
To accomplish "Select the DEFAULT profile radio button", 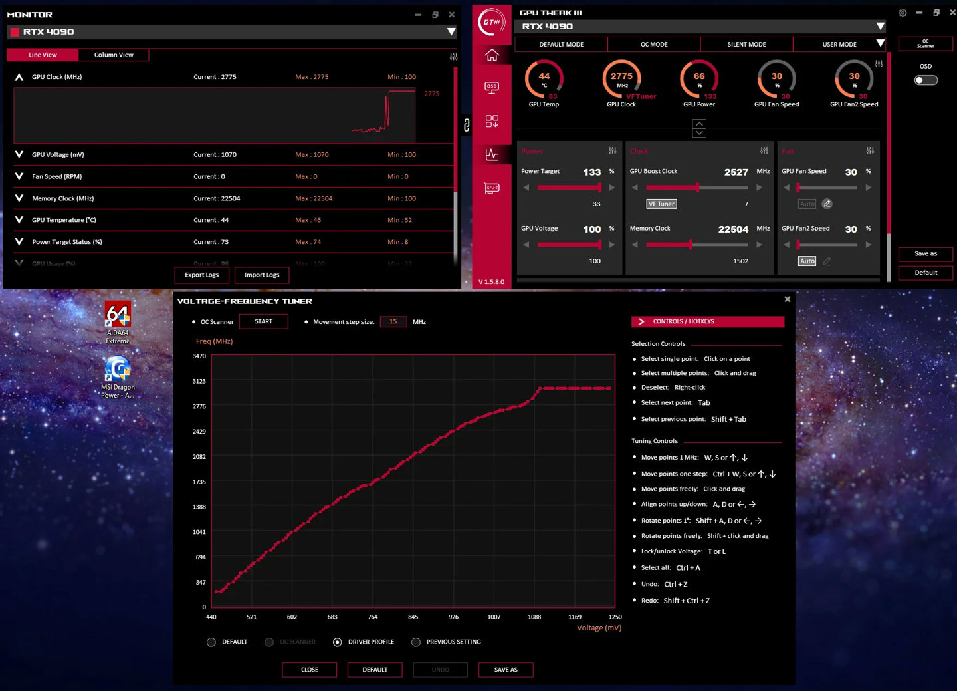I will coord(211,642).
